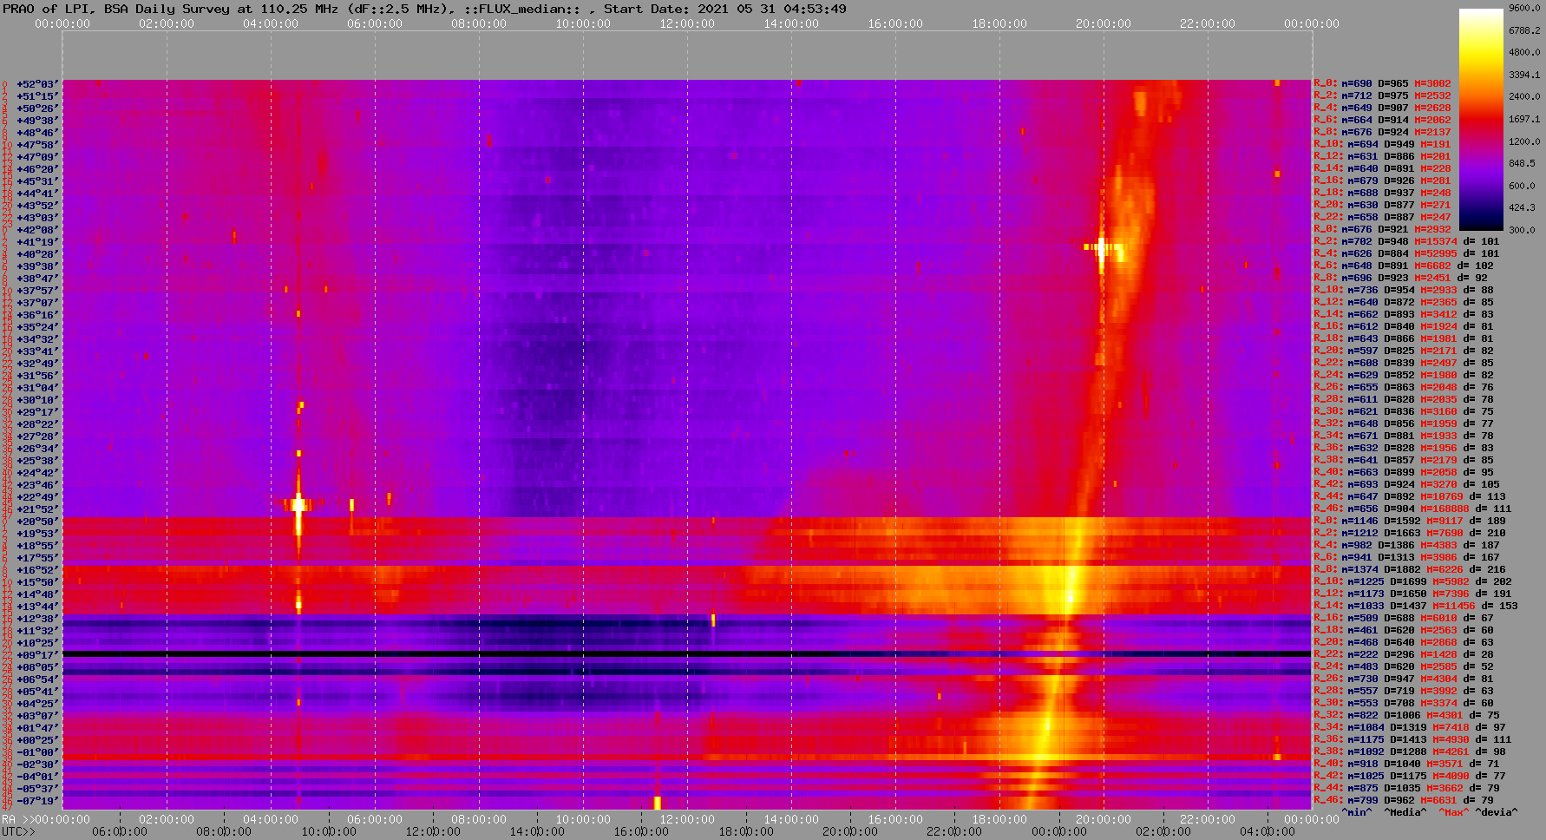Click the 424.3 color scale label
Screen dimensions: 1546x840
pos(1523,207)
